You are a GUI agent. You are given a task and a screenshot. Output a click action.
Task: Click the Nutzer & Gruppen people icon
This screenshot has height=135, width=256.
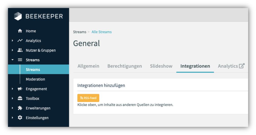coord(20,50)
